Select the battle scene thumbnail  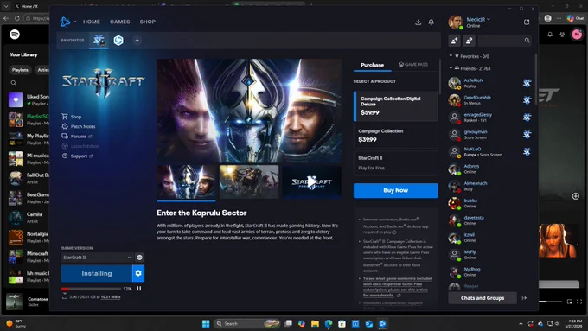(x=249, y=182)
